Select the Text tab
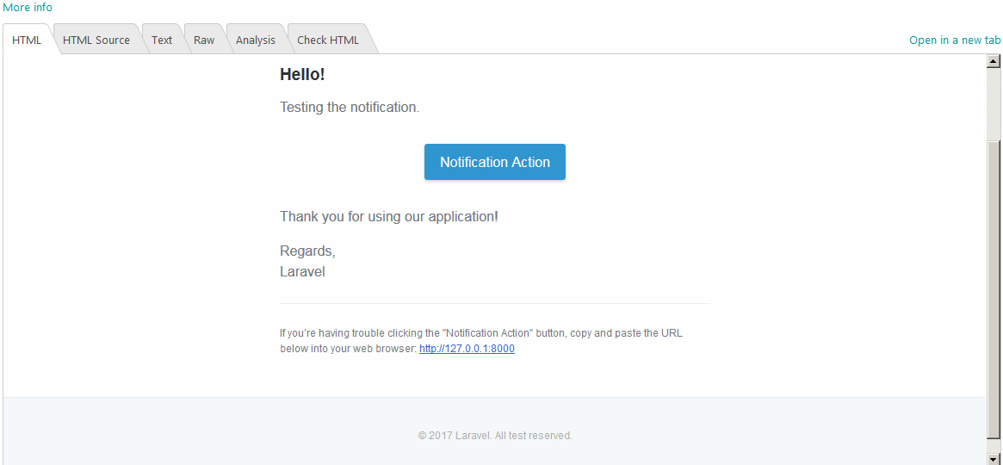The width and height of the screenshot is (1003, 465). tap(162, 40)
